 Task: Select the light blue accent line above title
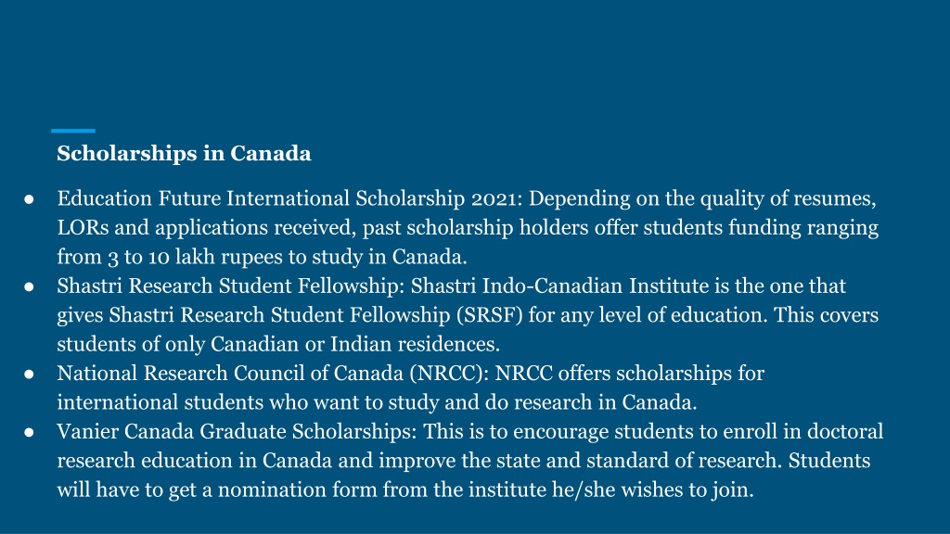pyautogui.click(x=73, y=131)
